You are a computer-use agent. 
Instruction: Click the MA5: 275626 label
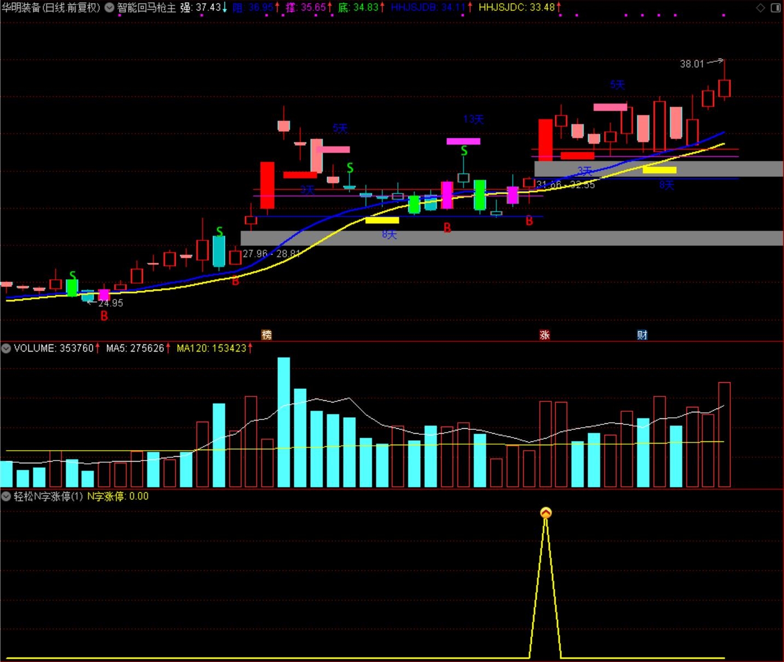[138, 348]
